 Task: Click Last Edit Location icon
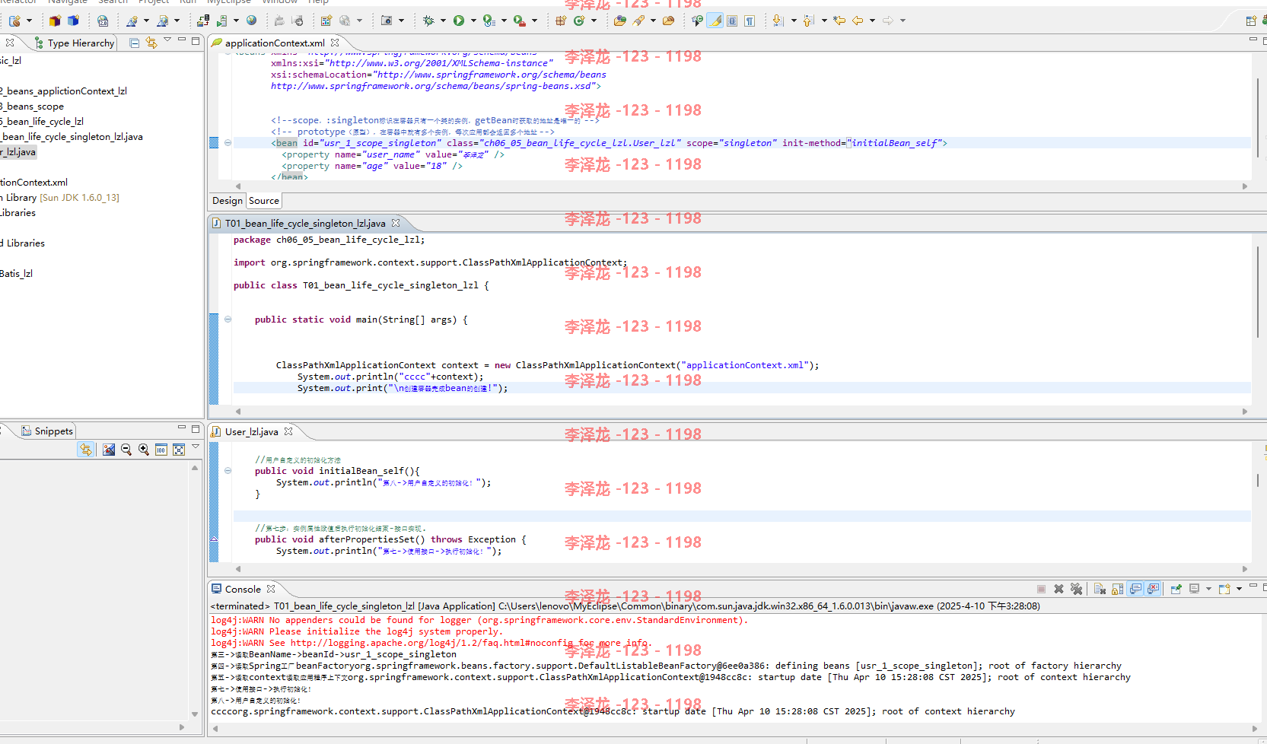click(x=839, y=21)
